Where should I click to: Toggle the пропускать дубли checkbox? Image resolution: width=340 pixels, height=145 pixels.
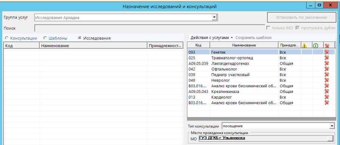tap(298, 28)
